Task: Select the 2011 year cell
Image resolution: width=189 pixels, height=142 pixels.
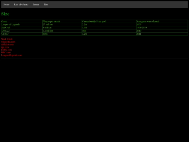Action: [x=162, y=34]
